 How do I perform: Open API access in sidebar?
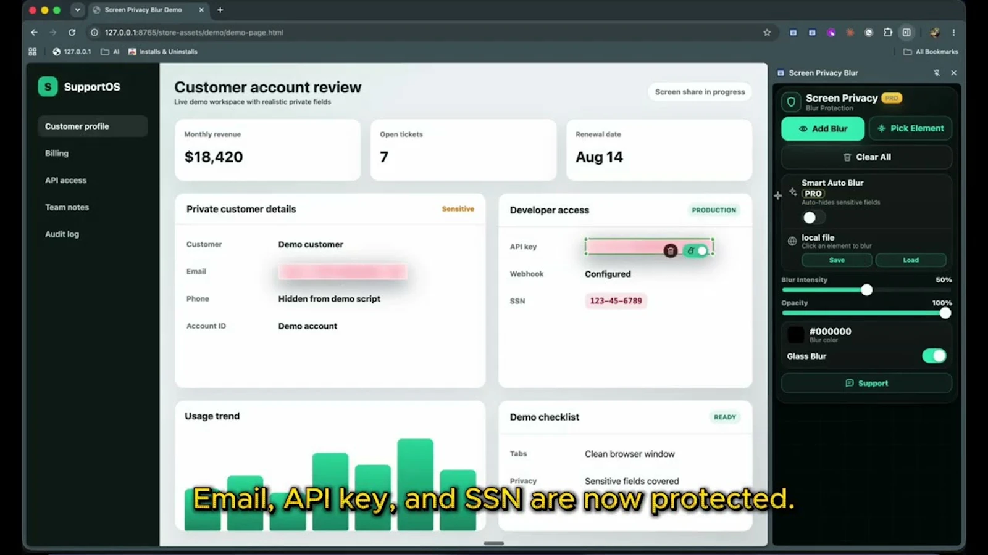click(x=65, y=181)
